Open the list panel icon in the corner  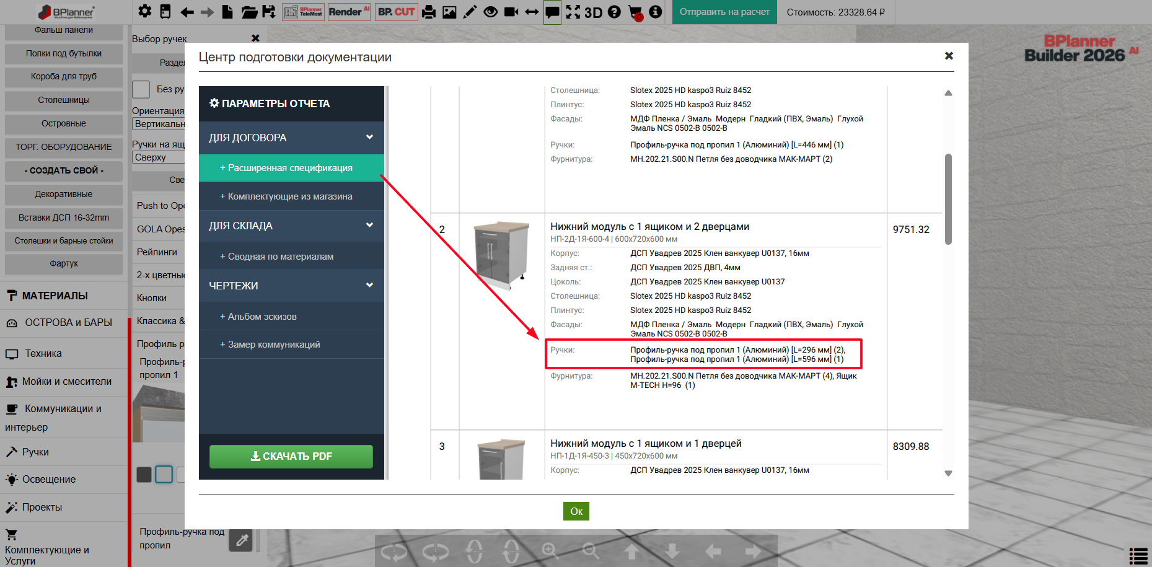point(1138,556)
